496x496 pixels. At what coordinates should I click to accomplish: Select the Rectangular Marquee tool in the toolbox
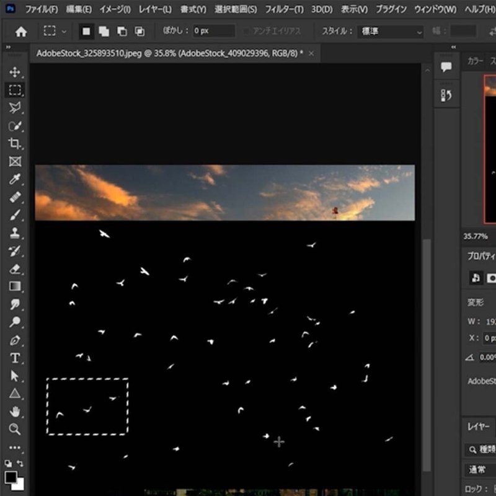coord(15,90)
